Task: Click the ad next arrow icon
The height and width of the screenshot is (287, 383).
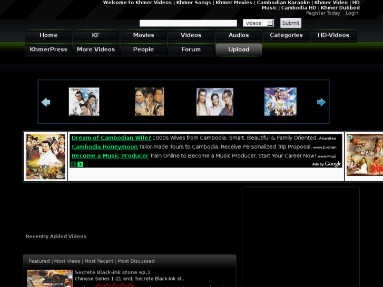Action: 80,164
